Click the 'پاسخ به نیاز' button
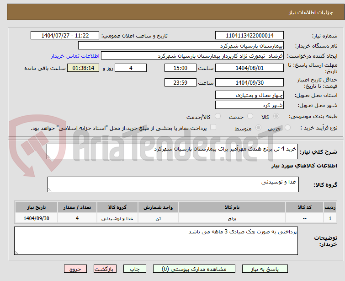The width and height of the screenshot is (345, 281). 265,269
